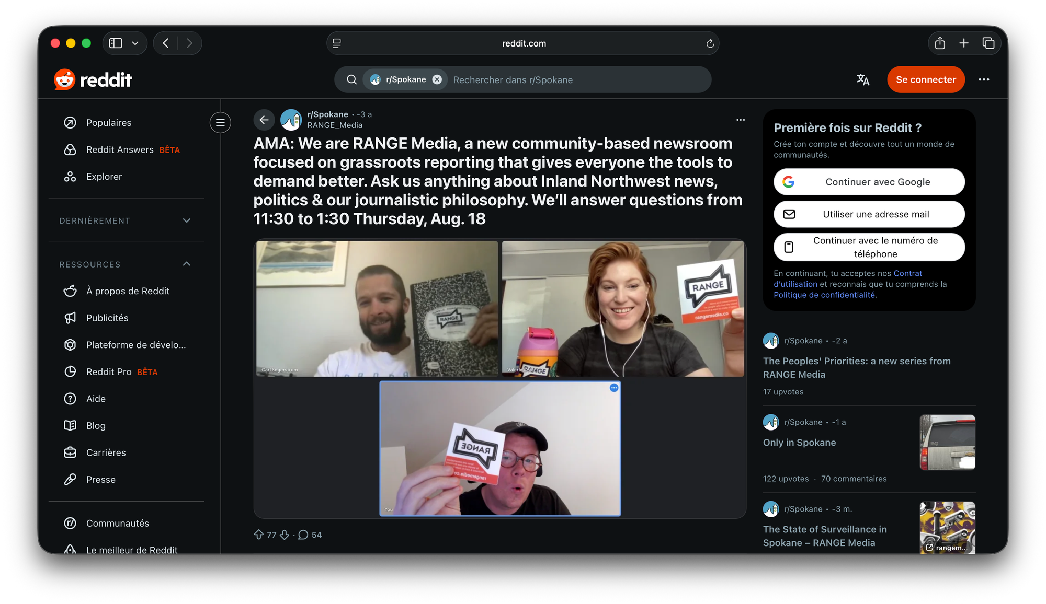Open Le meilleur de Reddit
This screenshot has height=604, width=1046.
pyautogui.click(x=127, y=549)
